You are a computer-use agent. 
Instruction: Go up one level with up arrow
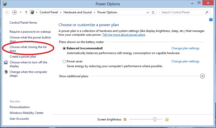point(26,12)
